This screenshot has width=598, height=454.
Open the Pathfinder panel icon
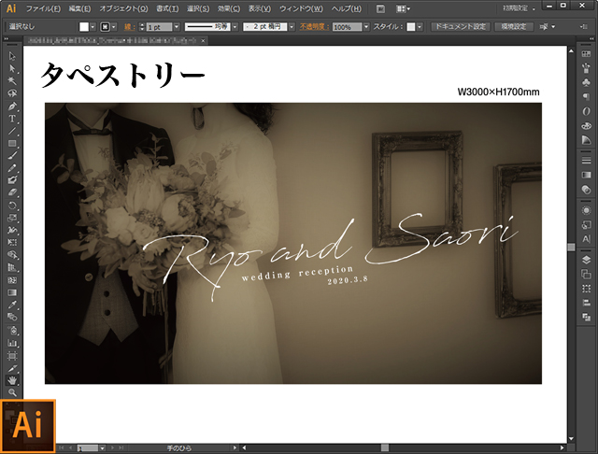coord(586,318)
